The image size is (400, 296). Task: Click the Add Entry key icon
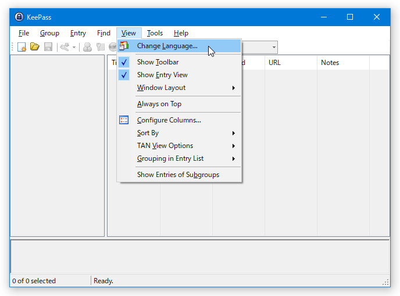click(x=65, y=47)
